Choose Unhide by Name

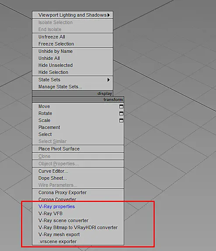click(x=73, y=52)
